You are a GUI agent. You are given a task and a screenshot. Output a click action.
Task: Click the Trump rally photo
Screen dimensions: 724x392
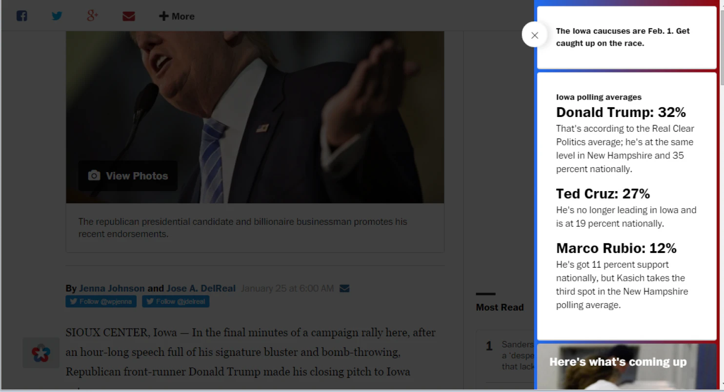click(255, 117)
